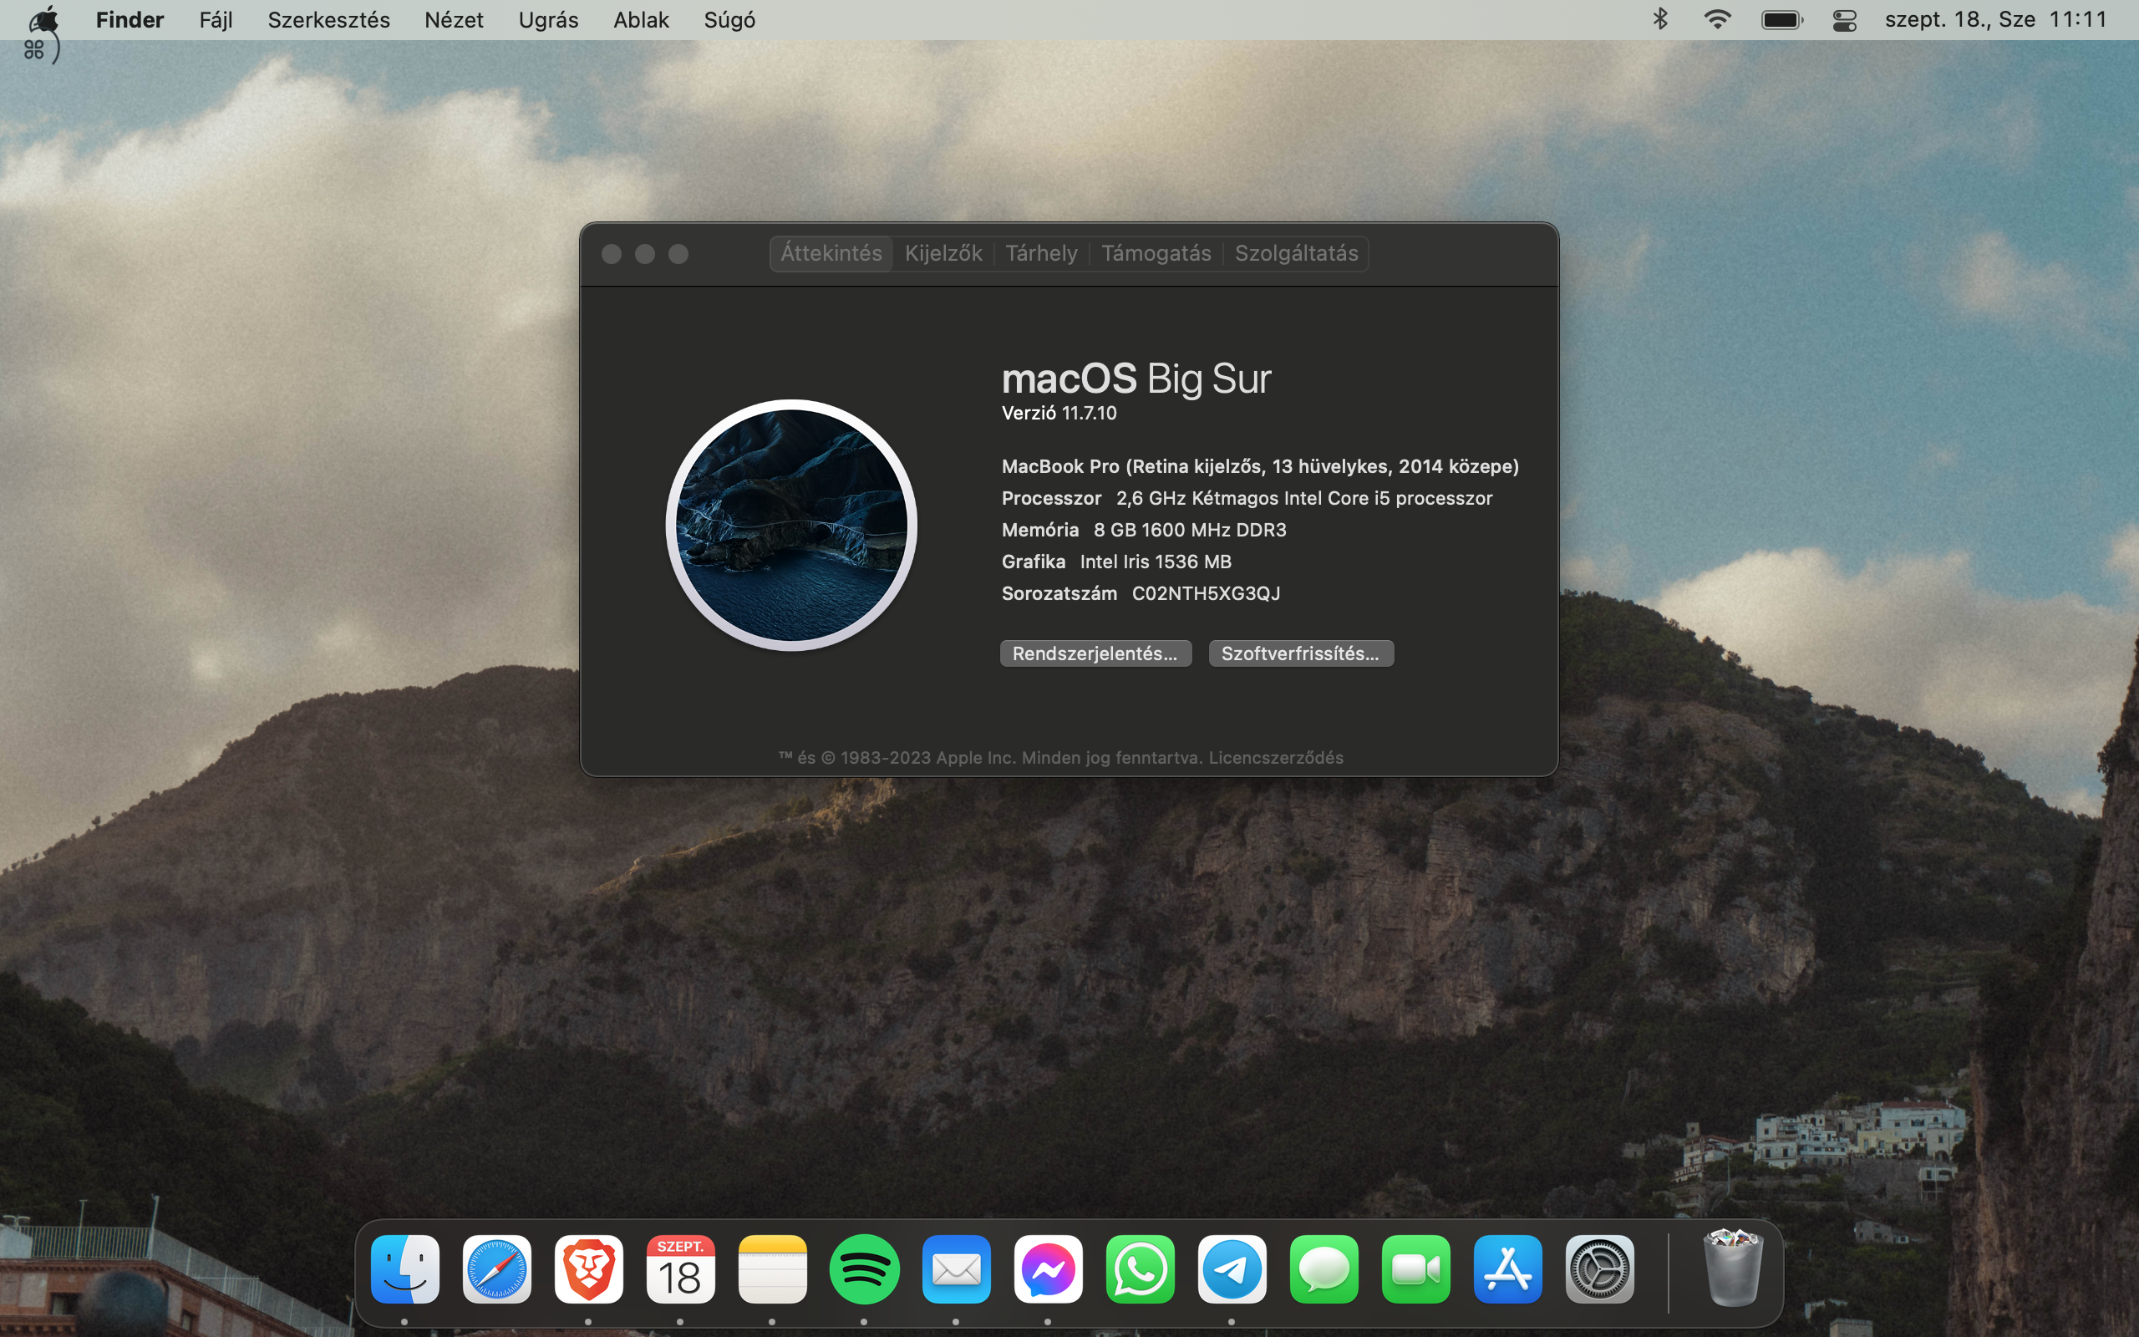Click the macOS Big Sur logo image
Viewport: 2139px width, 1337px height.
click(791, 526)
